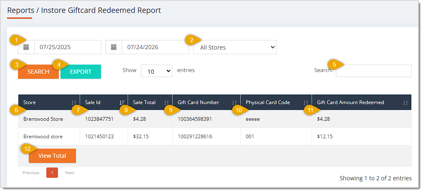This screenshot has height=192, width=423.
Task: Focus the end date field 07/24/2026
Action: 155,47
